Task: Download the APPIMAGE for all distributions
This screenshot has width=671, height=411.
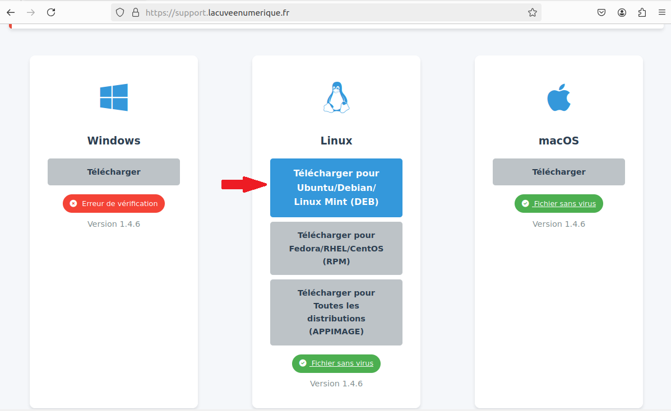Action: point(336,312)
